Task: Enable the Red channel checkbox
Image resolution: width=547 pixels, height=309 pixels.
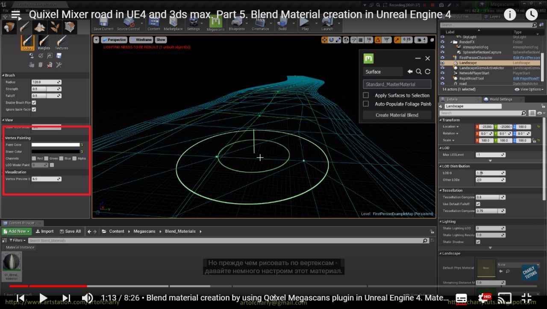Action: [34, 159]
